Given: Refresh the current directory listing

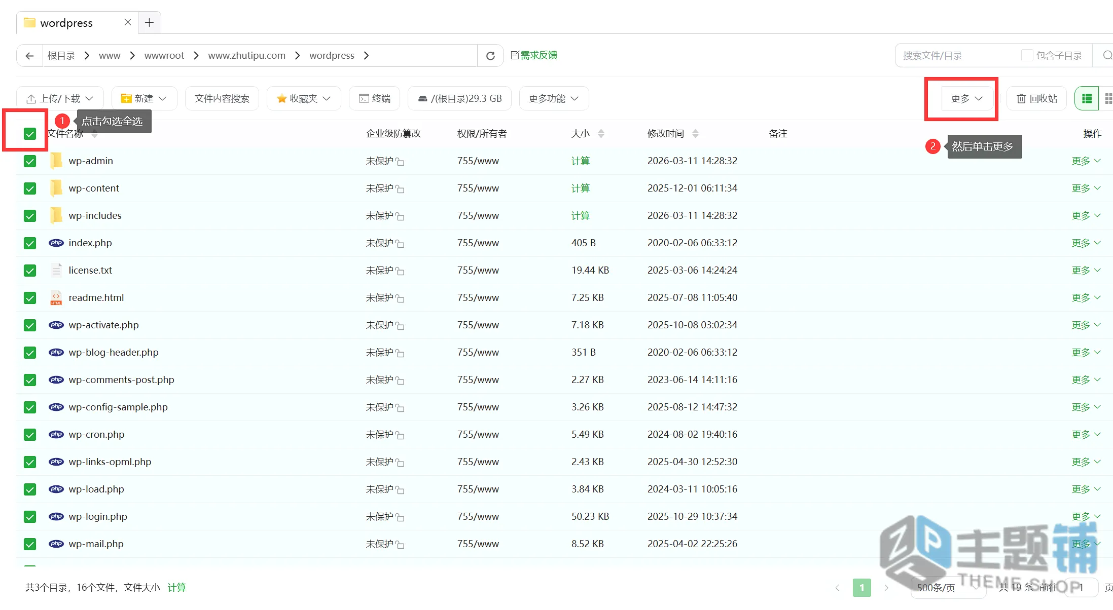Looking at the screenshot, I should (x=490, y=56).
